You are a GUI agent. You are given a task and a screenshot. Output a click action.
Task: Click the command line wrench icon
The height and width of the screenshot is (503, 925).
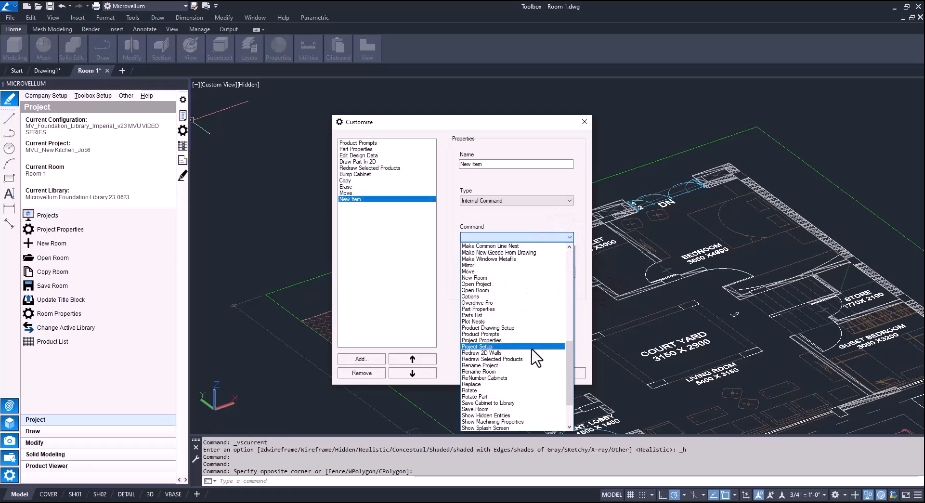pyautogui.click(x=196, y=458)
